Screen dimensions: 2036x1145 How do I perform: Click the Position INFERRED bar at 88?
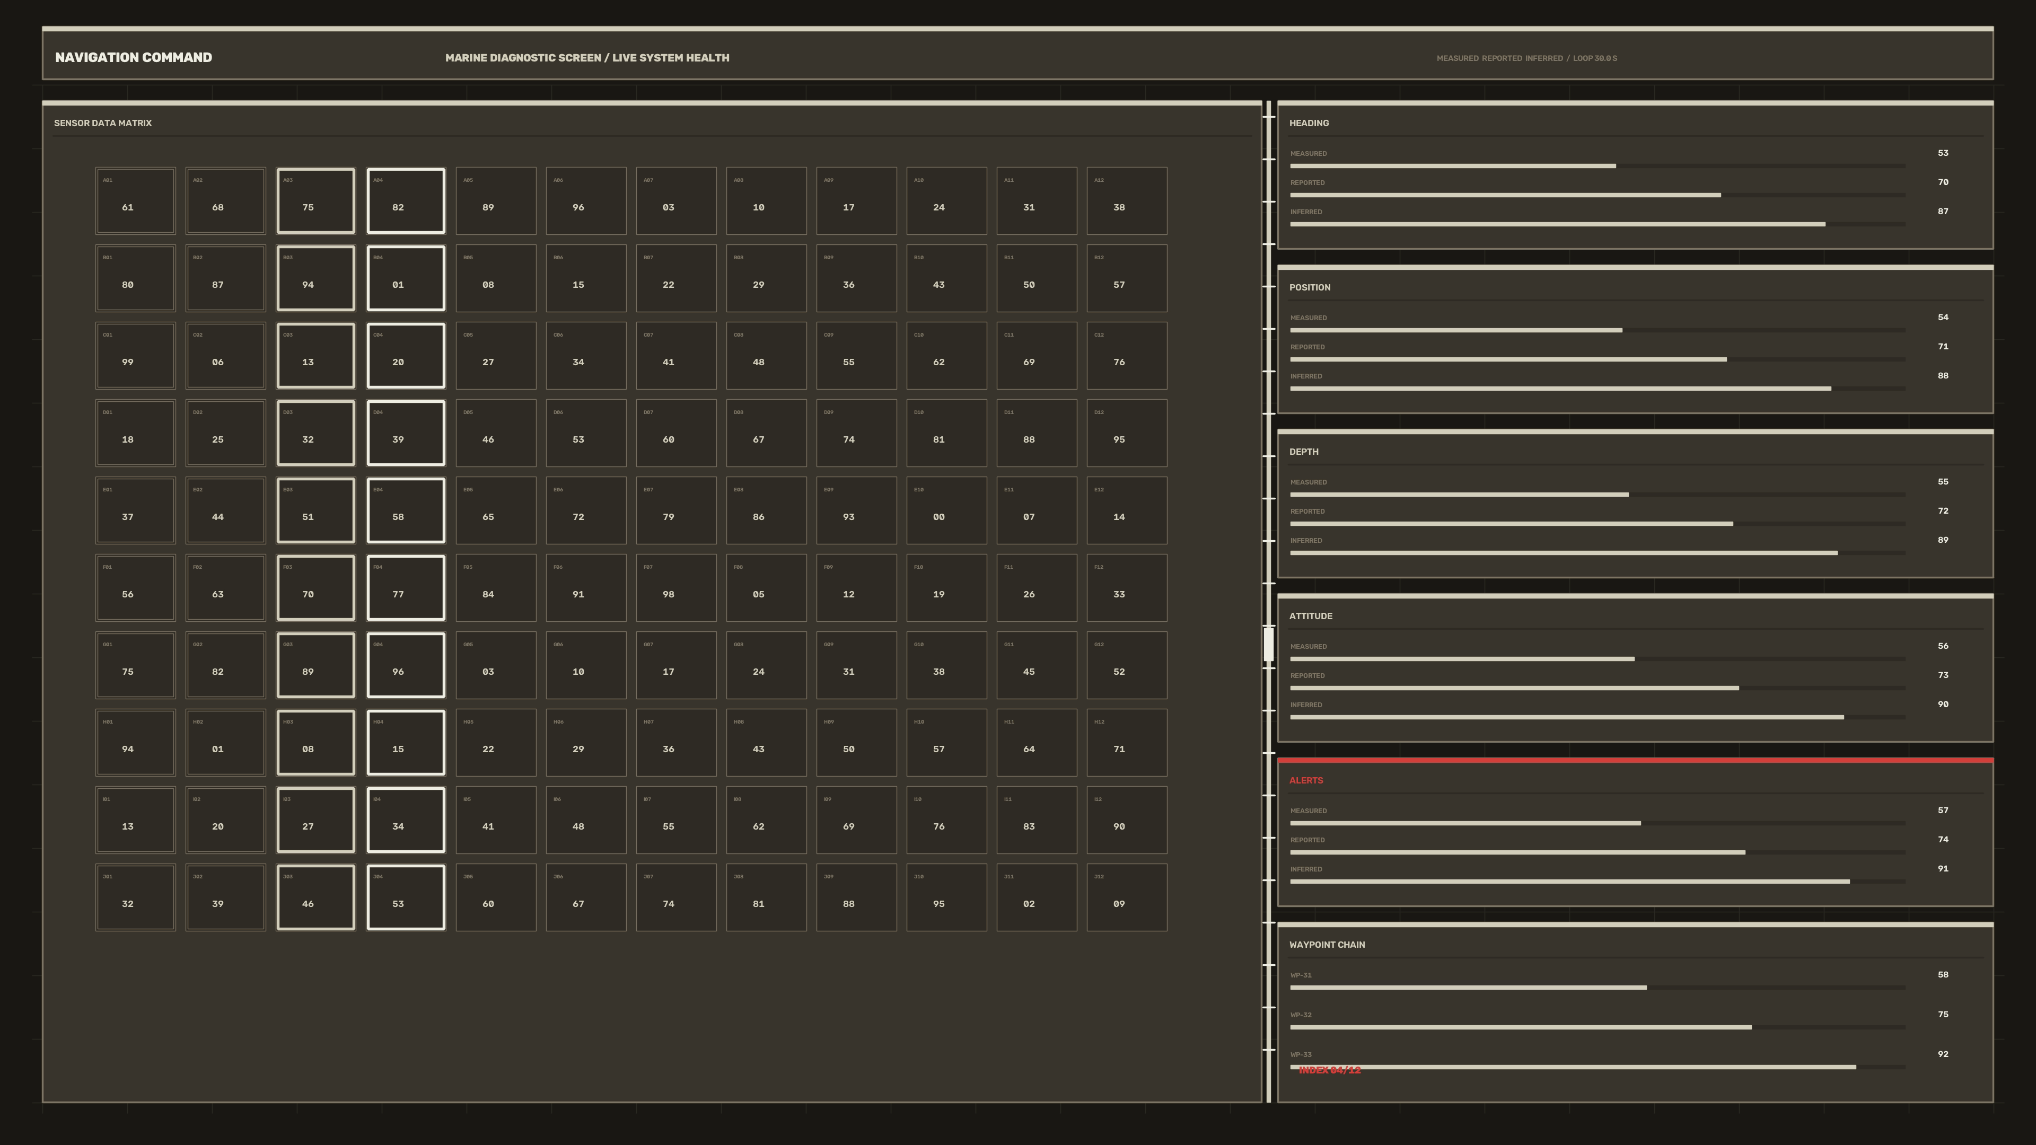[1598, 389]
